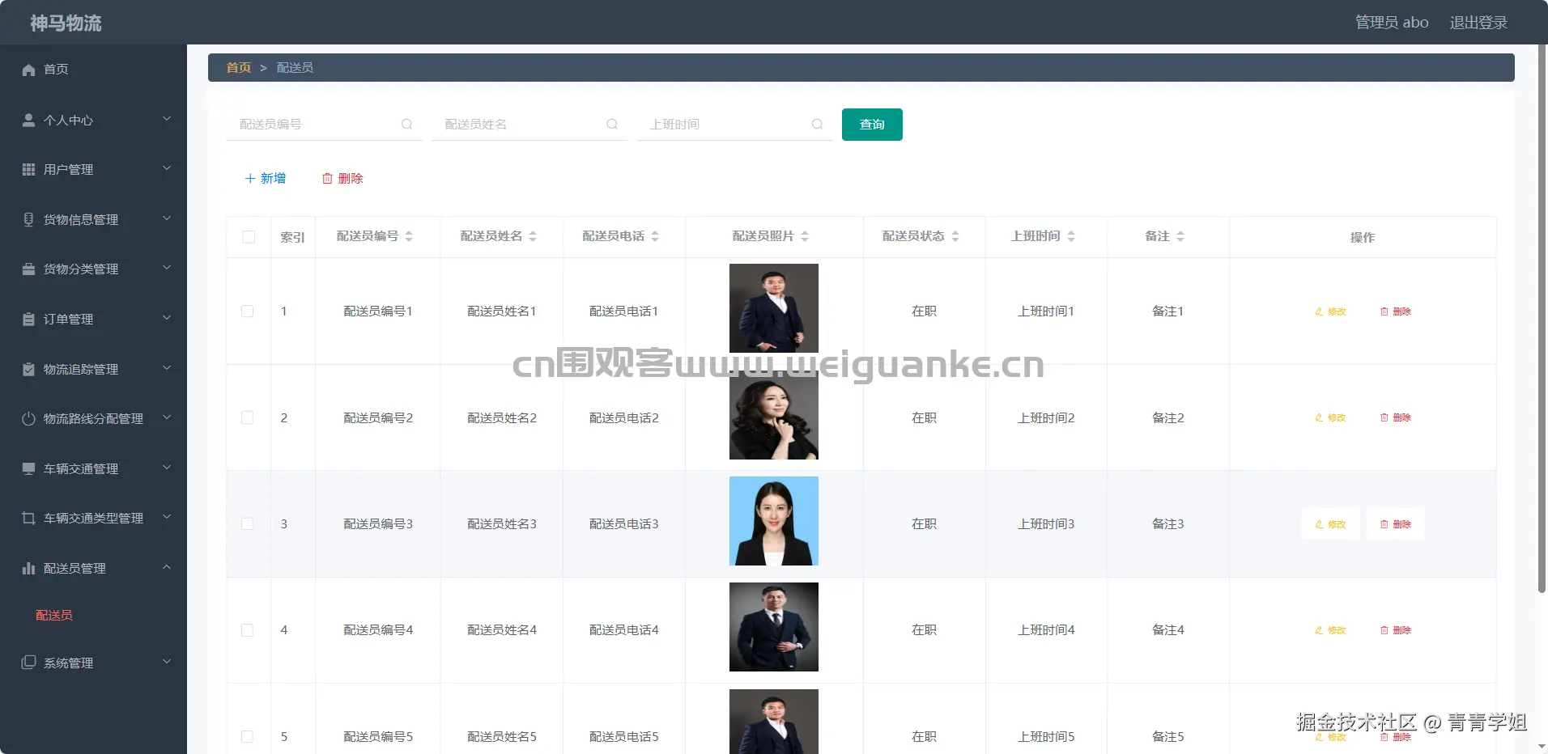Expand 物流追踪管理 submenu chevron
This screenshot has width=1548, height=754.
[167, 368]
